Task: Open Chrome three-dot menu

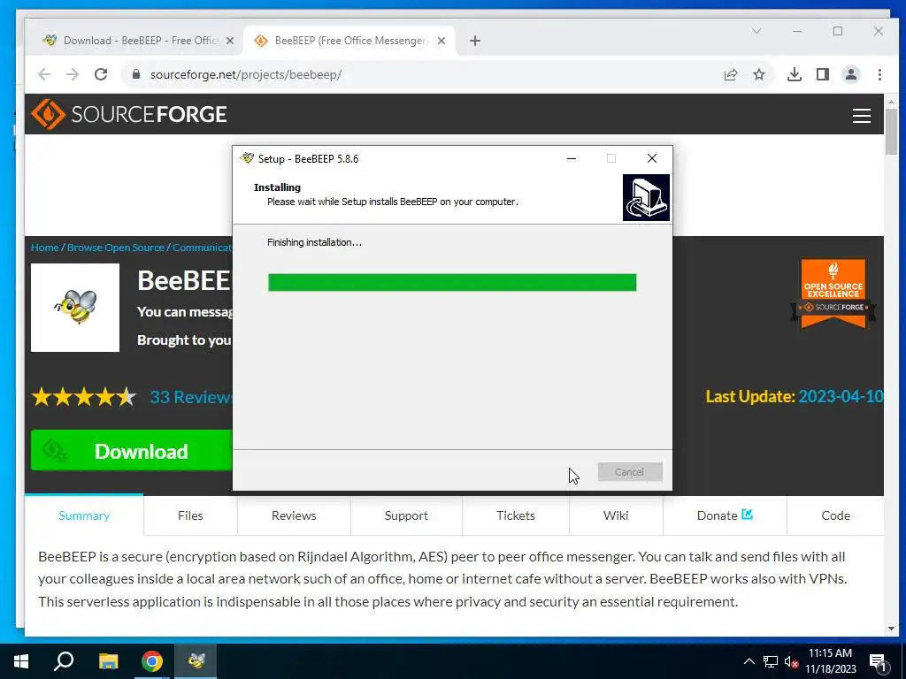Action: [x=879, y=74]
